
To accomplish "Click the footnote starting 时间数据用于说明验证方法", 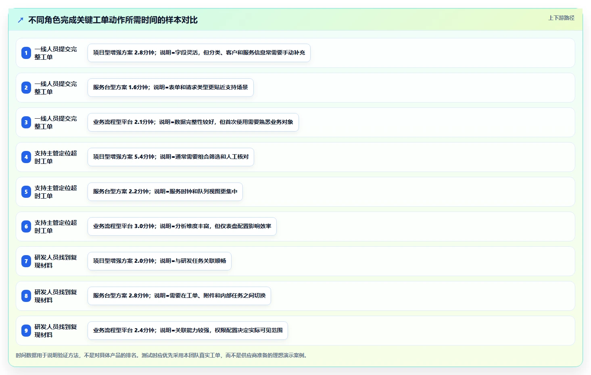I will (x=161, y=355).
